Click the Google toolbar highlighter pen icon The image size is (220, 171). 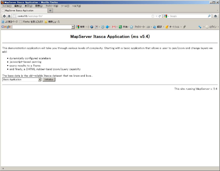click(x=184, y=27)
